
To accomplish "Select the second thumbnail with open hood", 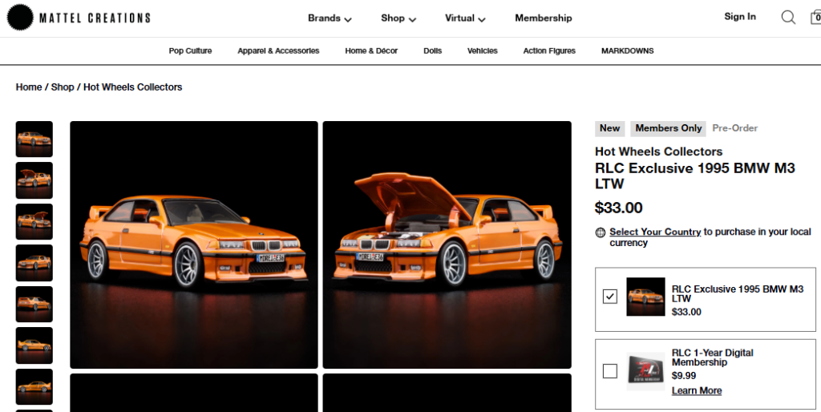I will click(34, 180).
